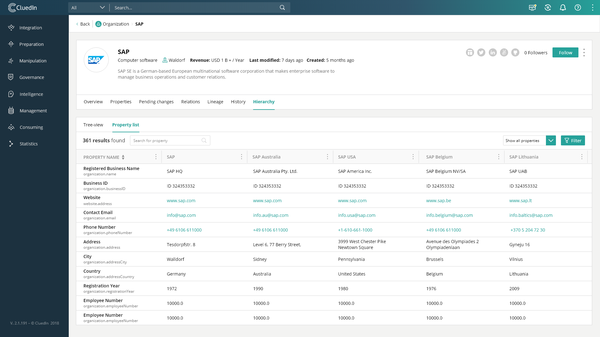The image size is (600, 337).
Task: Click the SAP logo avatar
Action: coord(96,60)
